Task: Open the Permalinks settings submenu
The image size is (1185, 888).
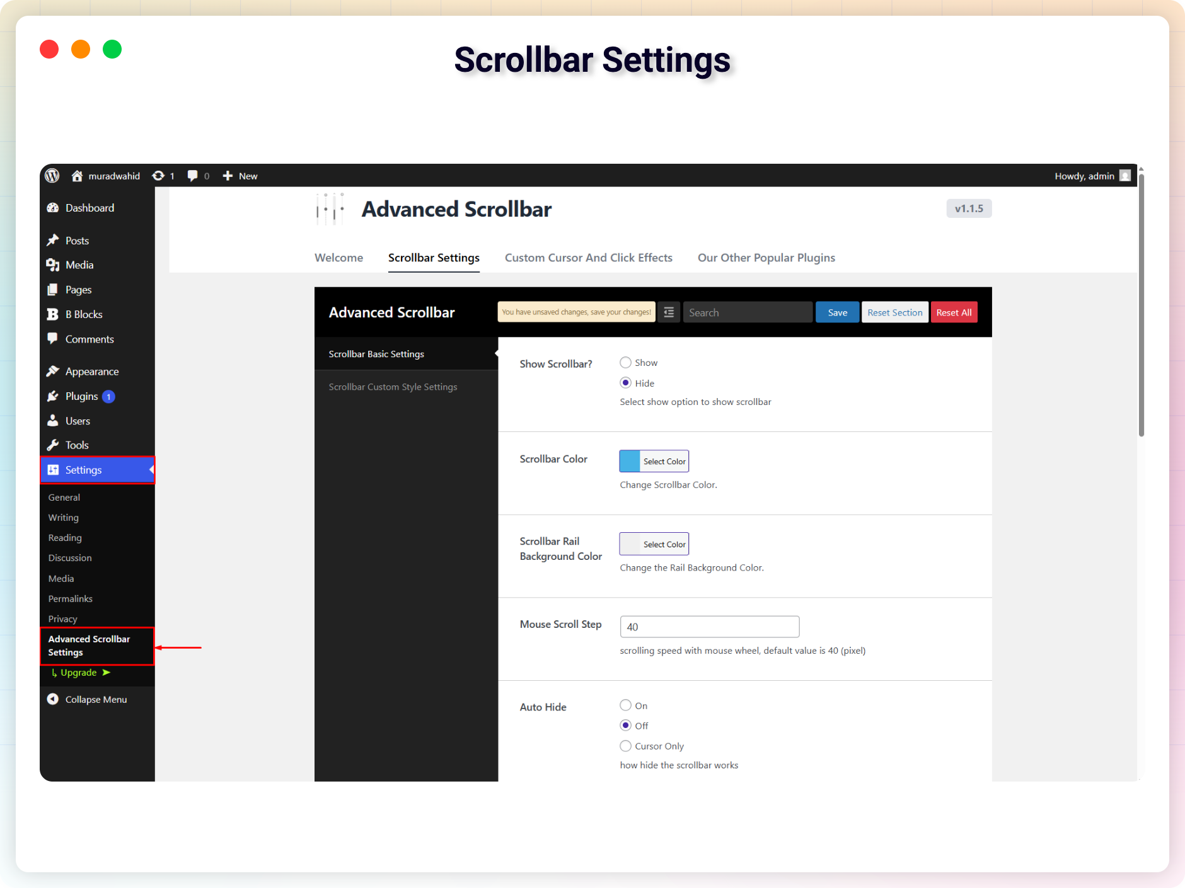Action: [71, 598]
